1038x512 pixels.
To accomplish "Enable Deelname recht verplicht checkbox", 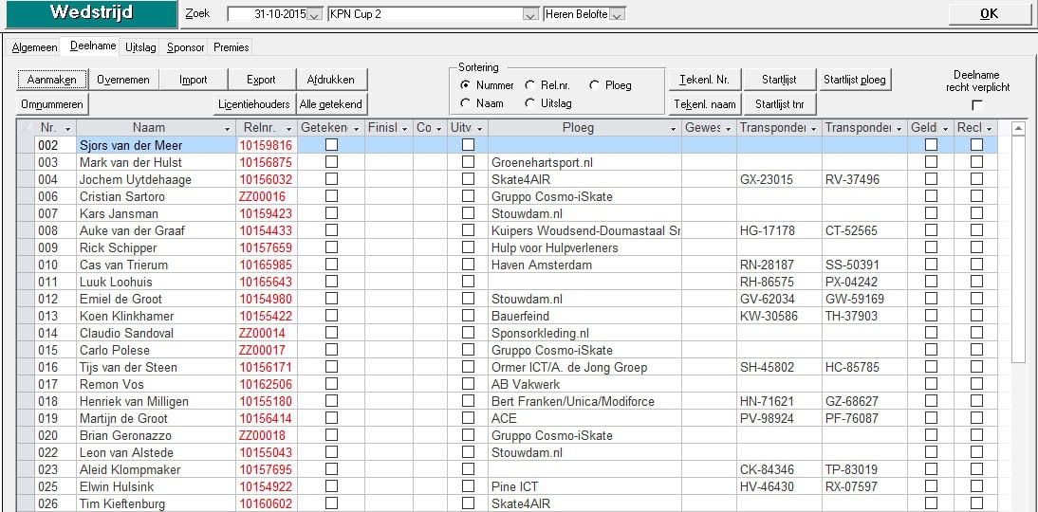I will pyautogui.click(x=977, y=104).
